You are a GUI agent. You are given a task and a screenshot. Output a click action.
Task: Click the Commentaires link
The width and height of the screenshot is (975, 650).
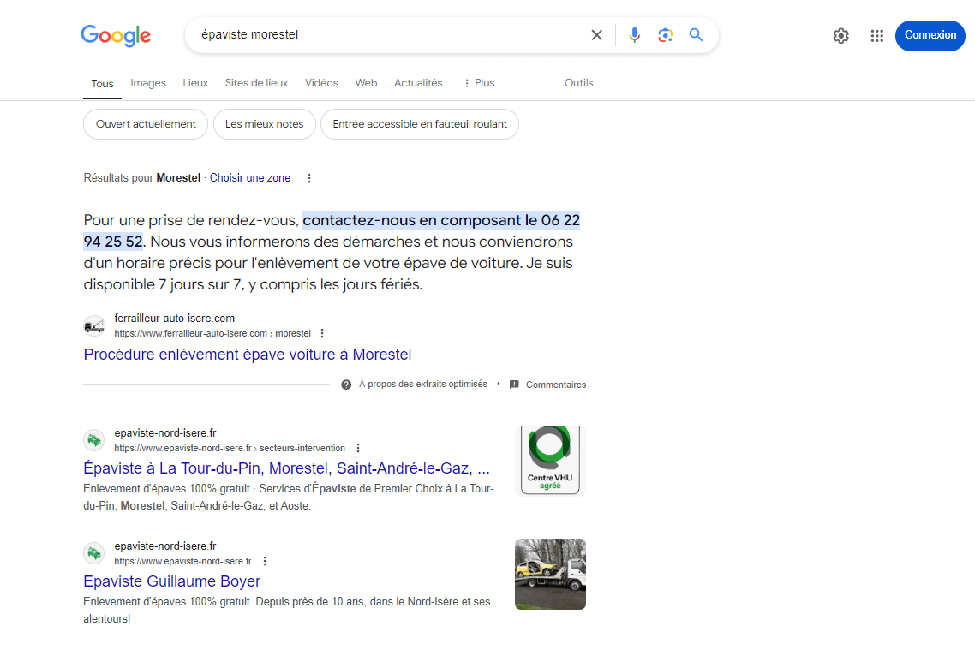point(556,385)
